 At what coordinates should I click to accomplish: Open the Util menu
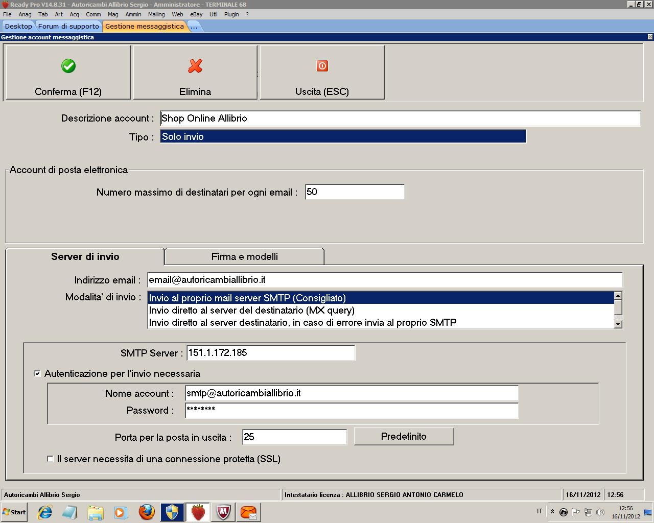(x=213, y=14)
